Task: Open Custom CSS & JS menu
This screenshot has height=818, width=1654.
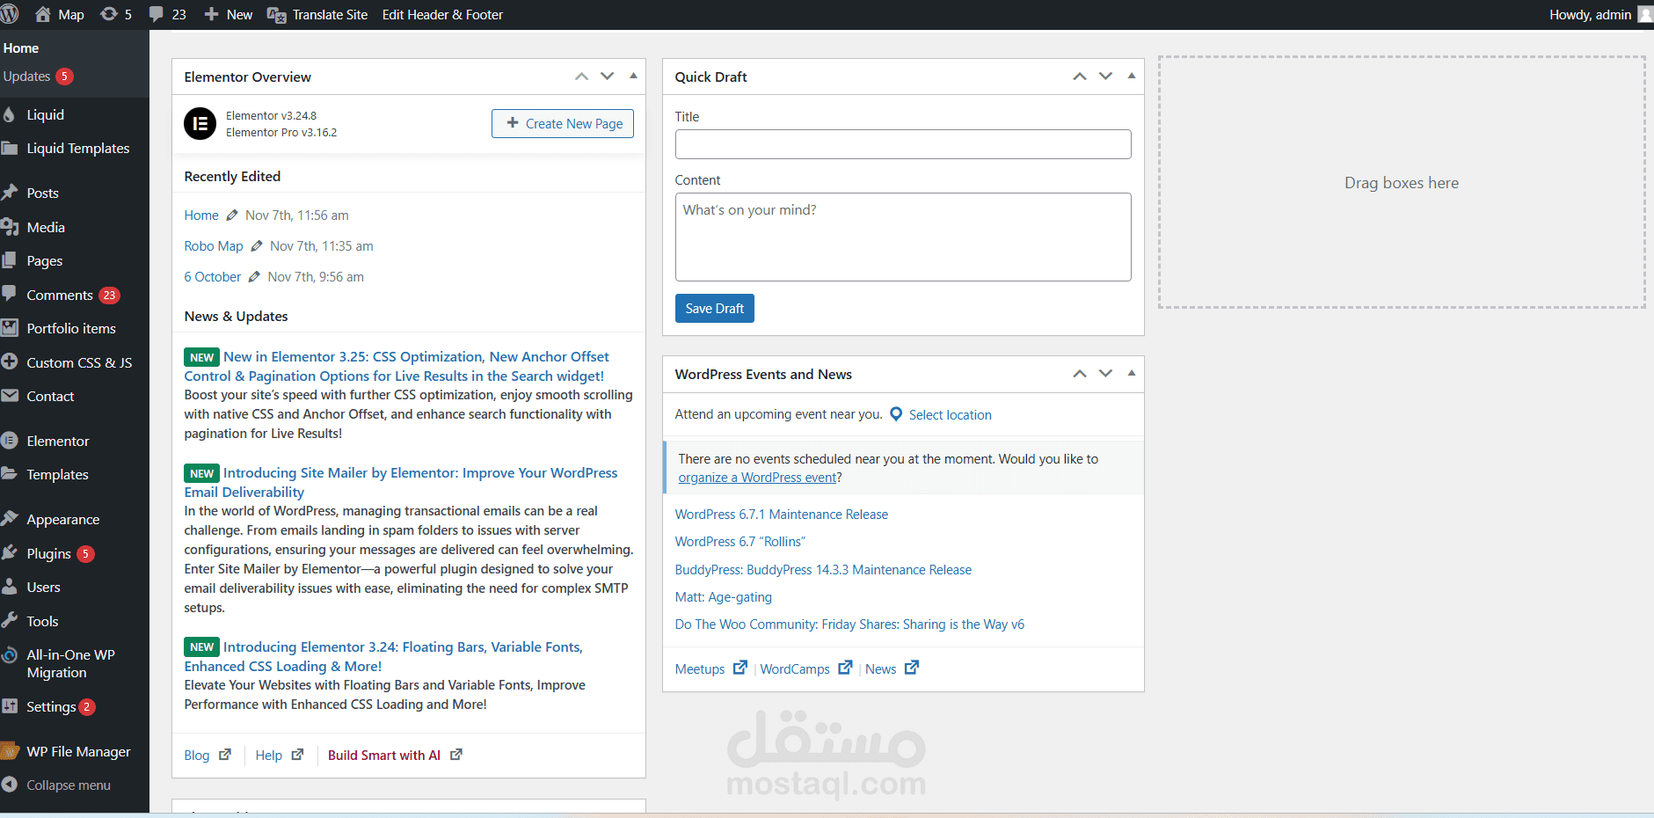Action: click(x=79, y=362)
